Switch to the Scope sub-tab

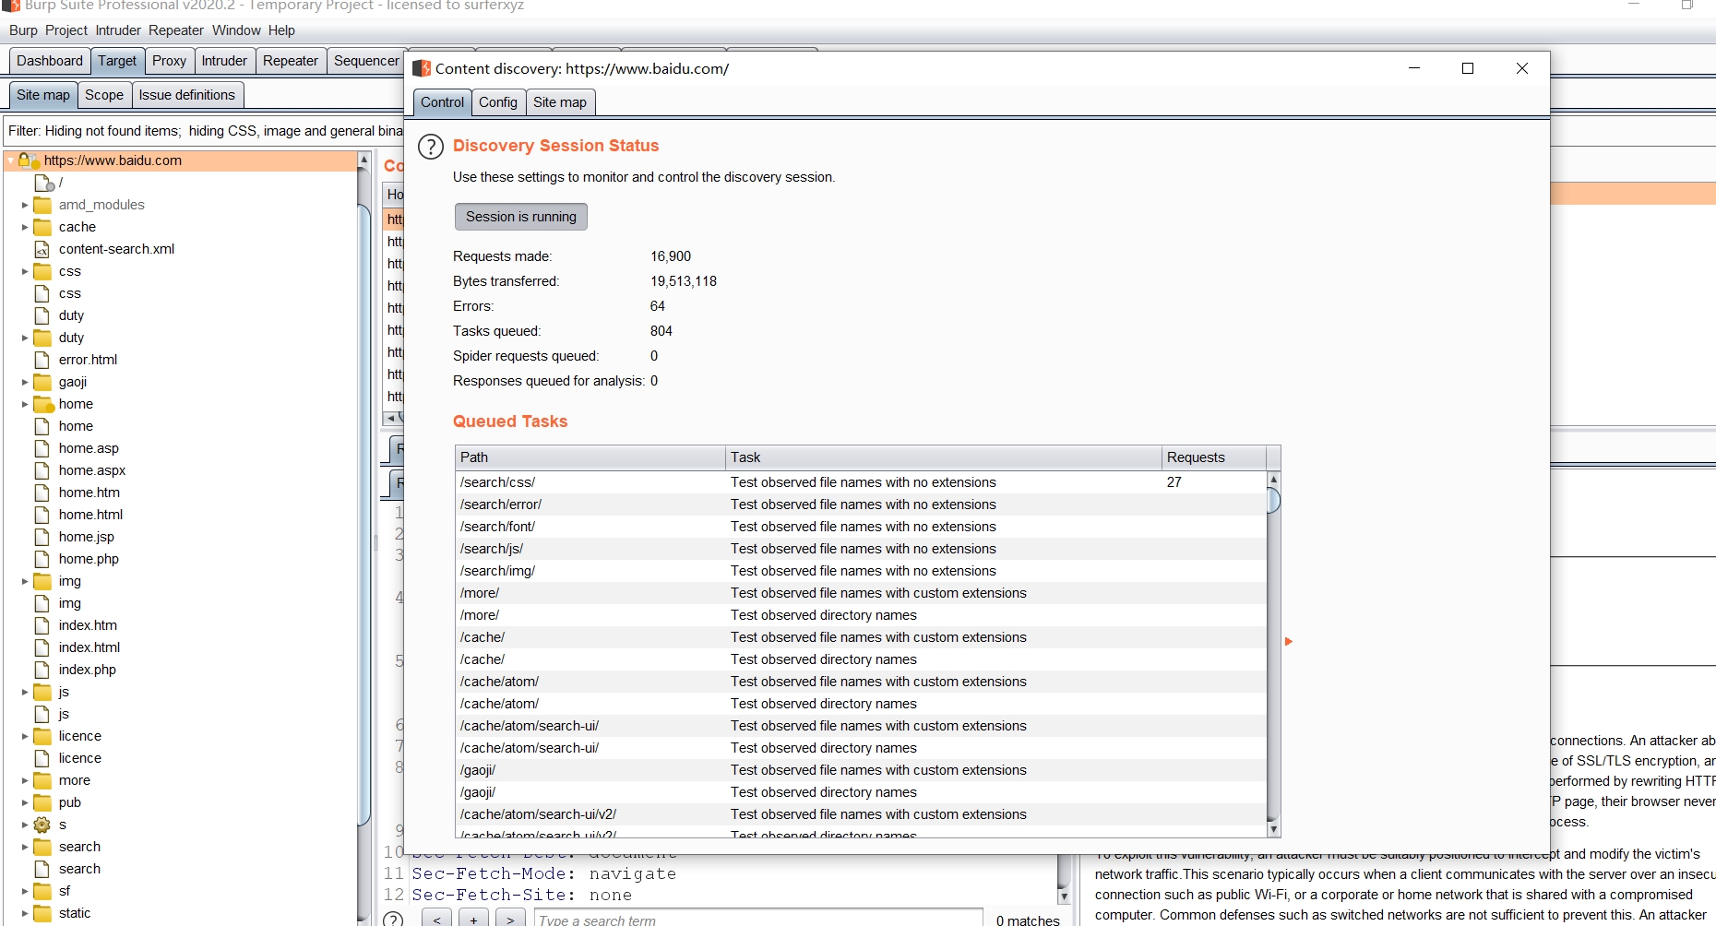pos(104,95)
